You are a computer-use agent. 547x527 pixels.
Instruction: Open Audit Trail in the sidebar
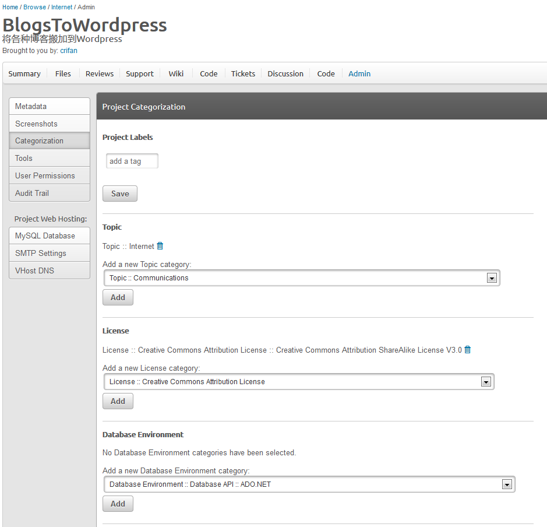pos(50,193)
